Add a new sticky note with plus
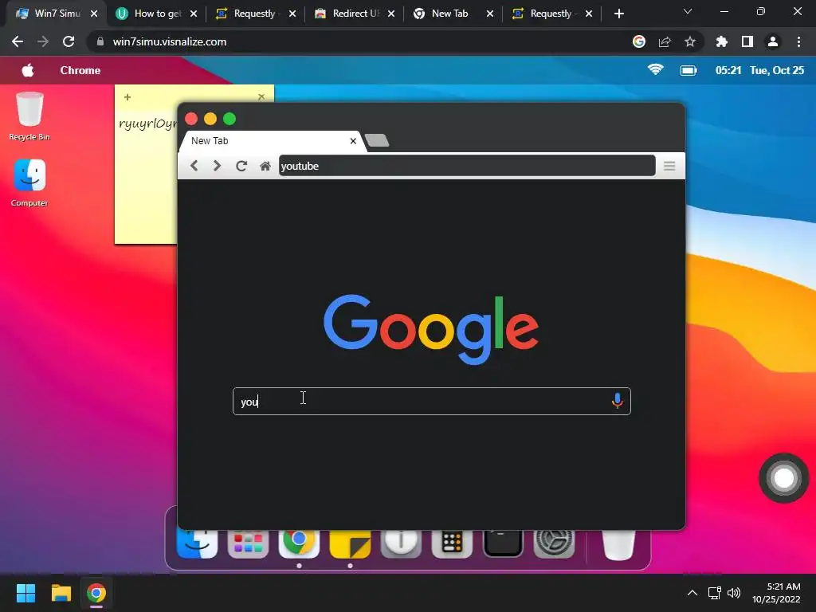816x612 pixels. pyautogui.click(x=127, y=97)
